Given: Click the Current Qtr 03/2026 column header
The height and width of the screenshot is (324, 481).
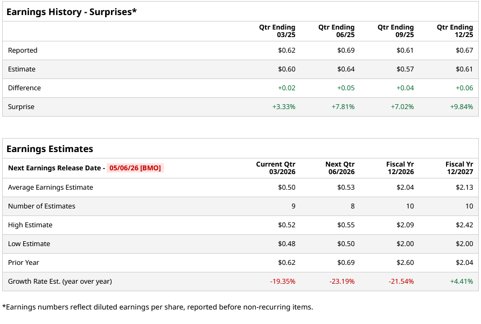Looking at the screenshot, I should [x=276, y=168].
